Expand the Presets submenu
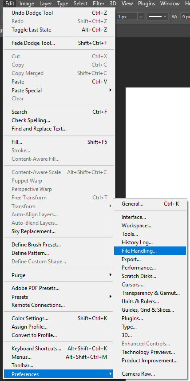The image size is (190, 381). 59,297
